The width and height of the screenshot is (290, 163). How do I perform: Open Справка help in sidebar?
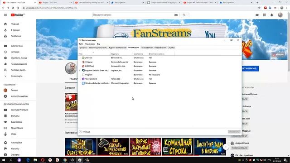(15, 155)
